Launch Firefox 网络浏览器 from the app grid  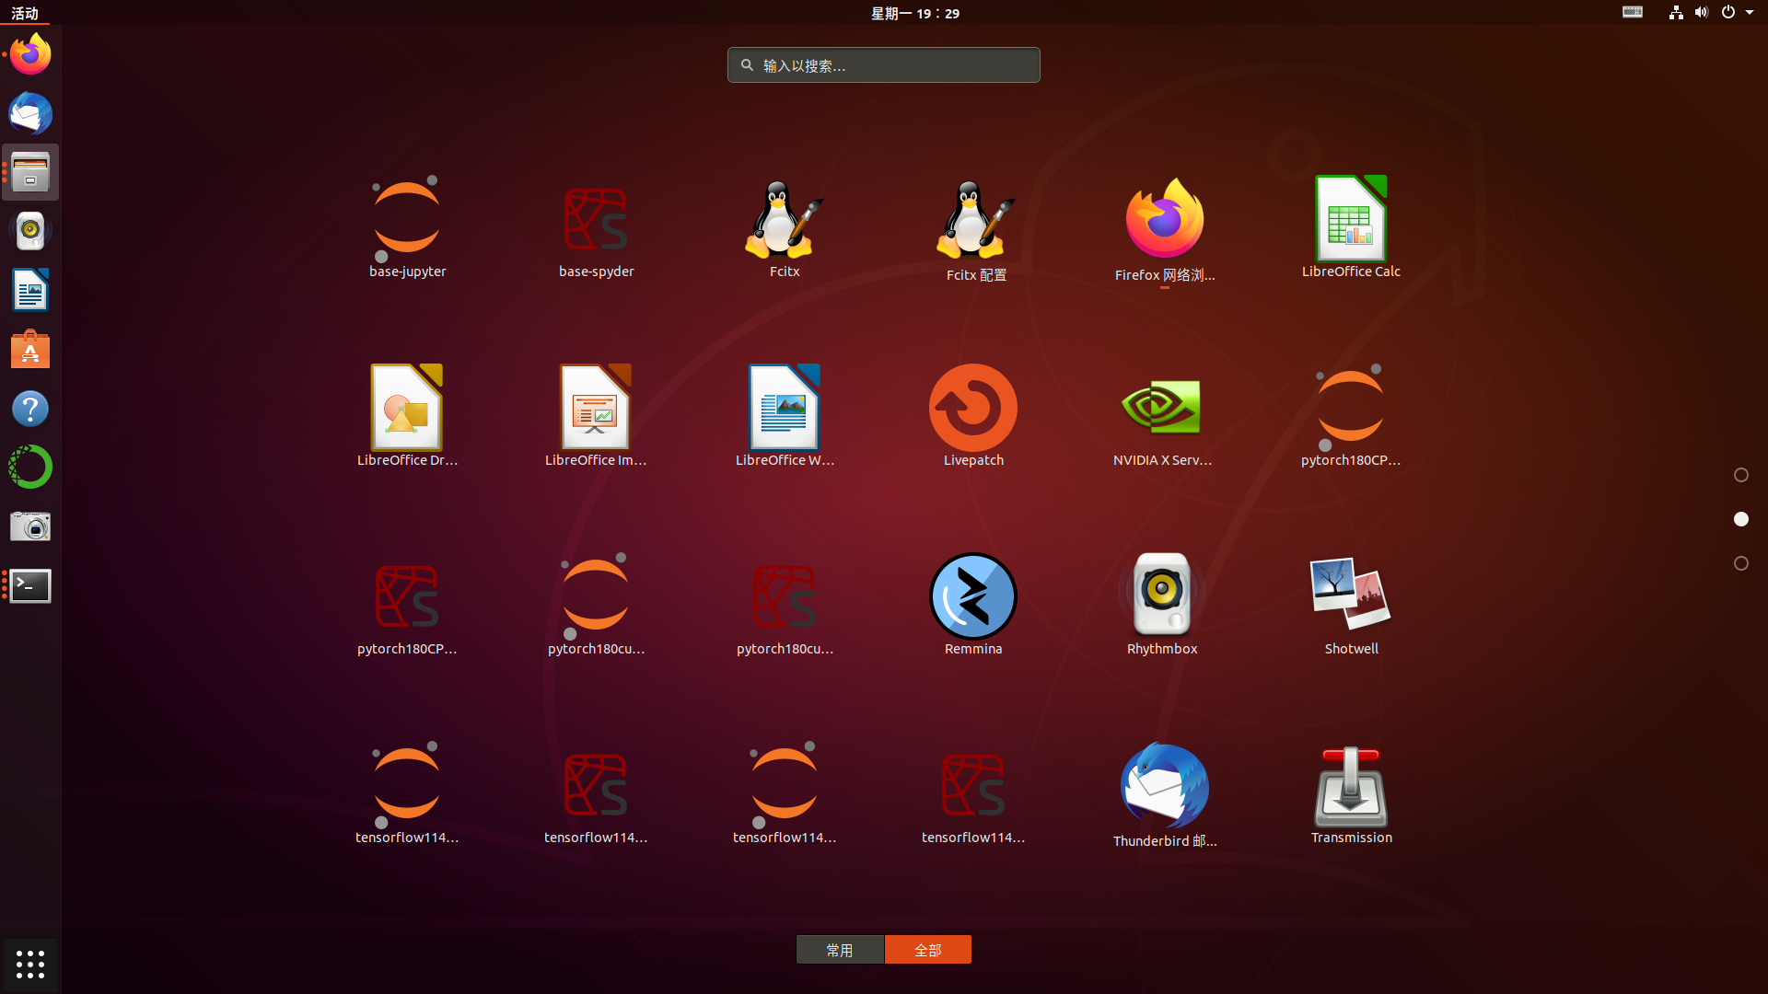1165,229
